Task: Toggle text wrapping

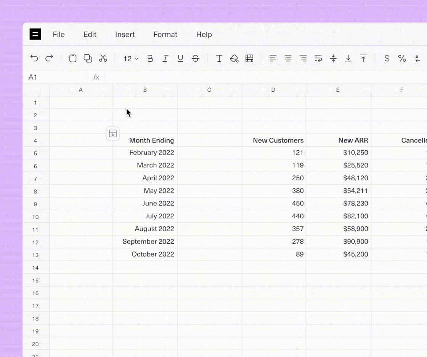Action: (x=318, y=58)
